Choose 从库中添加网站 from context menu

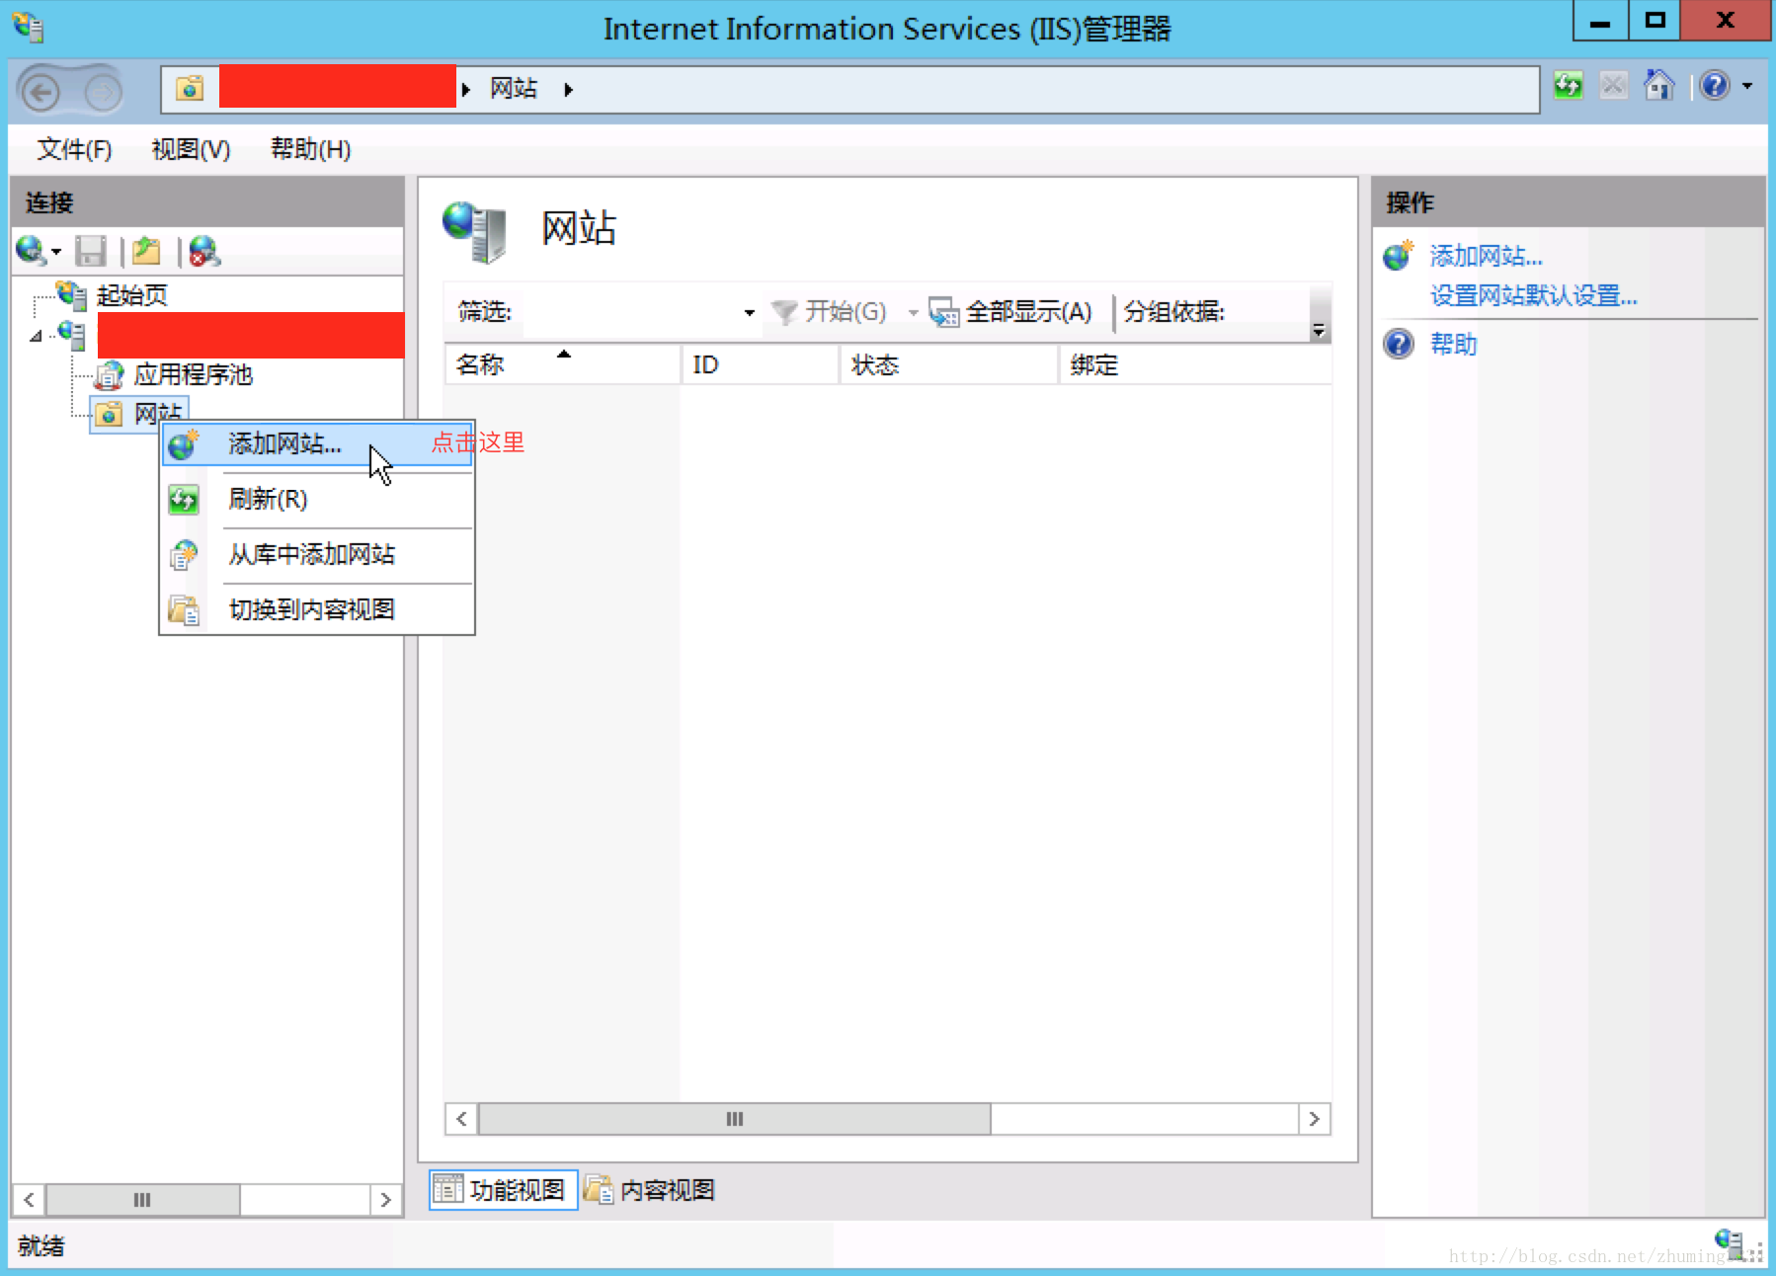click(x=317, y=555)
